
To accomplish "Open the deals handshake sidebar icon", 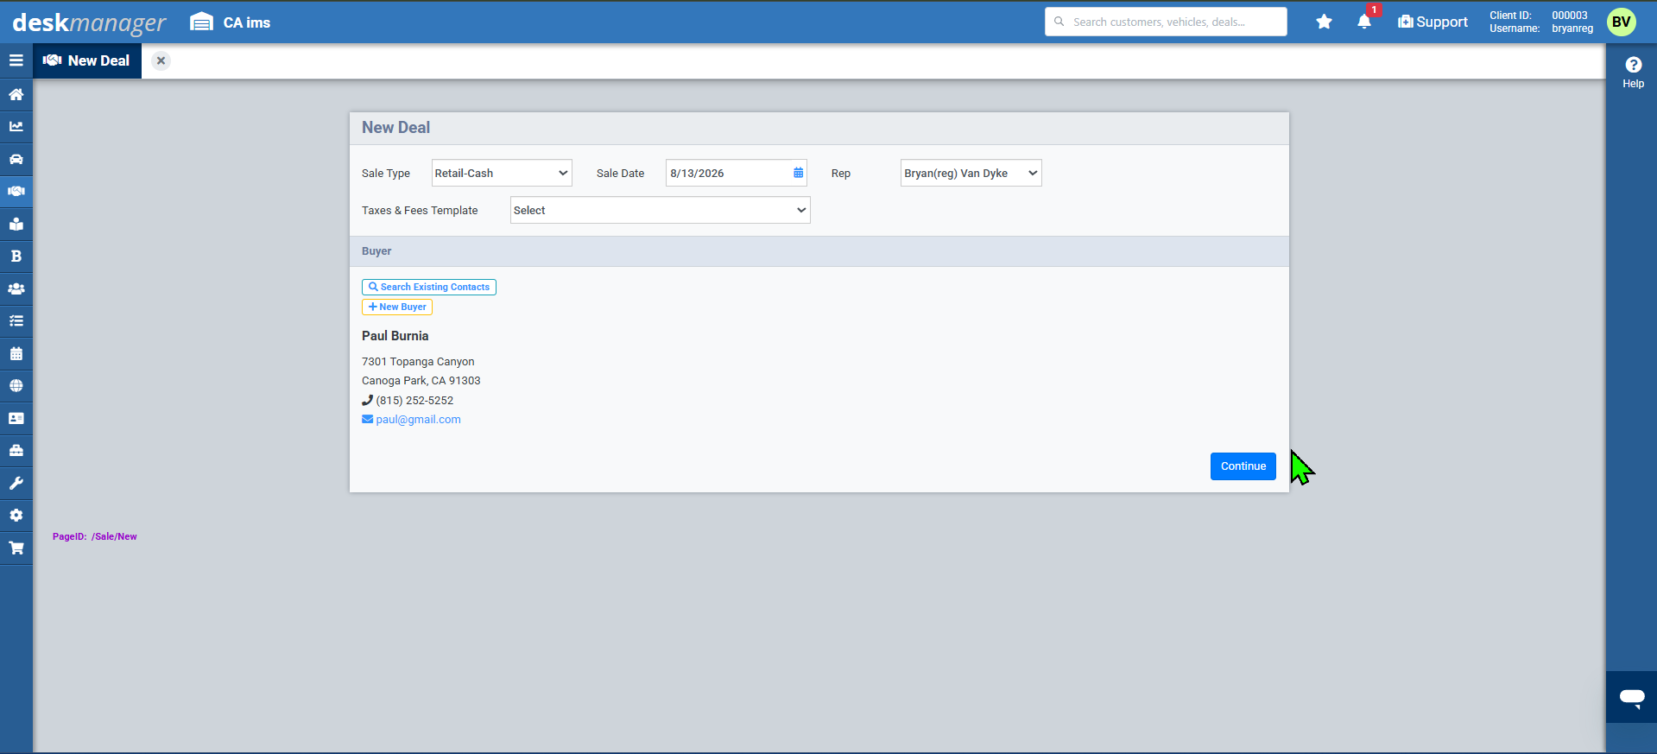I will 16,191.
